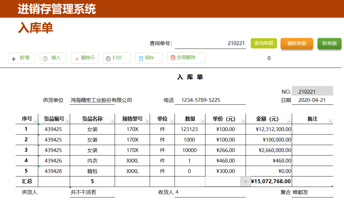Click the 查询单据 query button
344x206 pixels.
(264, 43)
